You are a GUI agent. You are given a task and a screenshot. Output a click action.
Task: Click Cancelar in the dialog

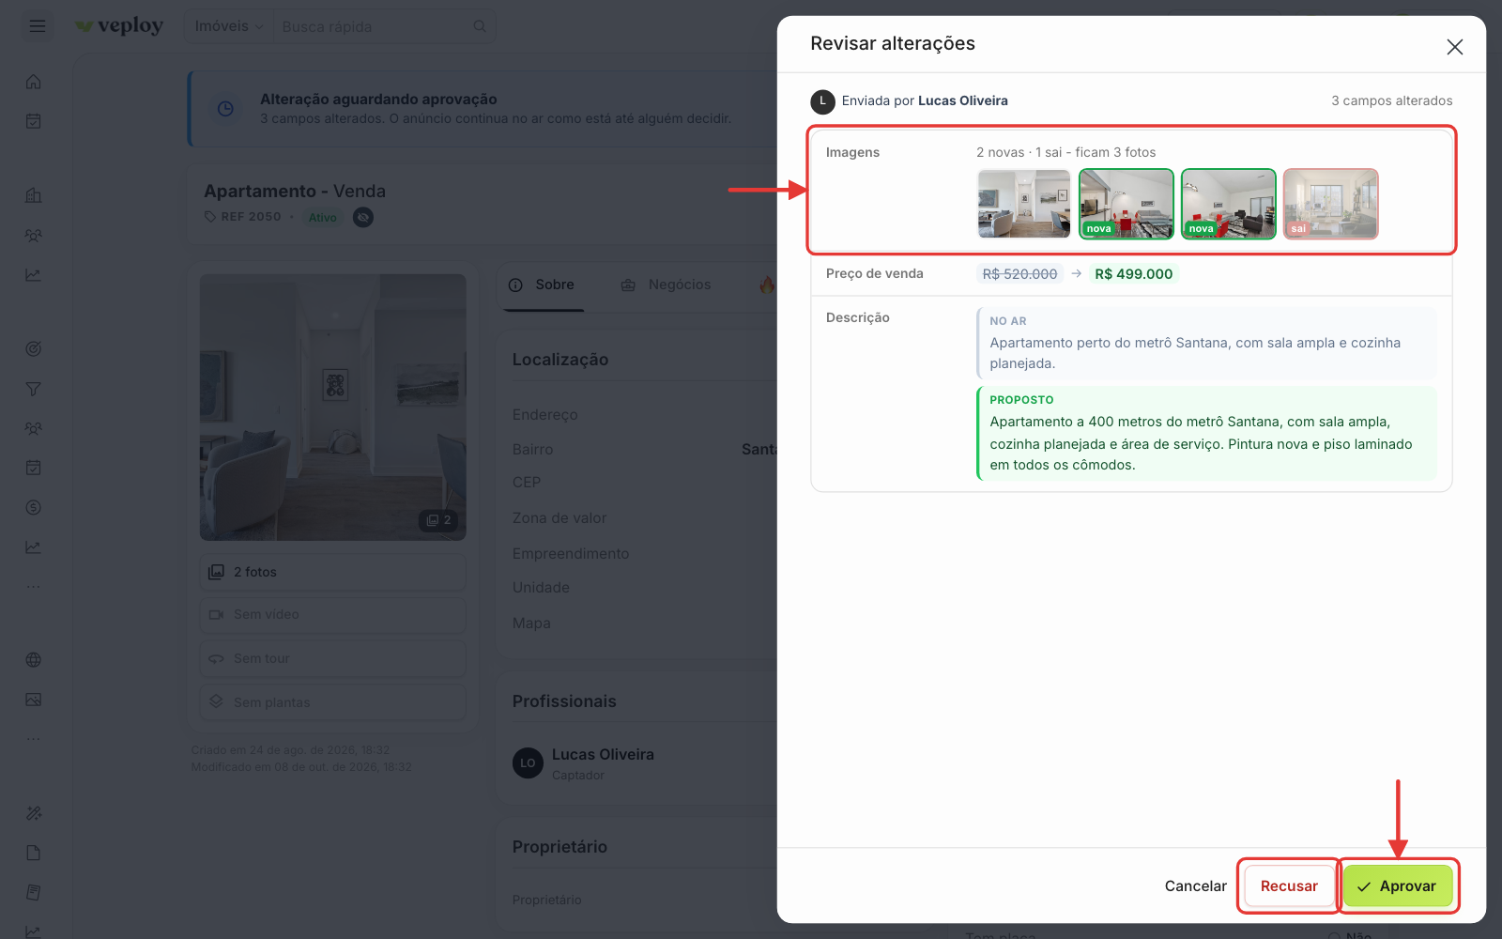pos(1195,886)
